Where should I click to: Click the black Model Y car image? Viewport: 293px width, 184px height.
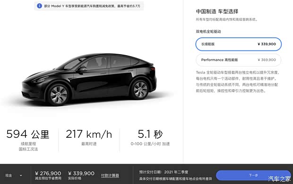pyautogui.click(x=89, y=79)
